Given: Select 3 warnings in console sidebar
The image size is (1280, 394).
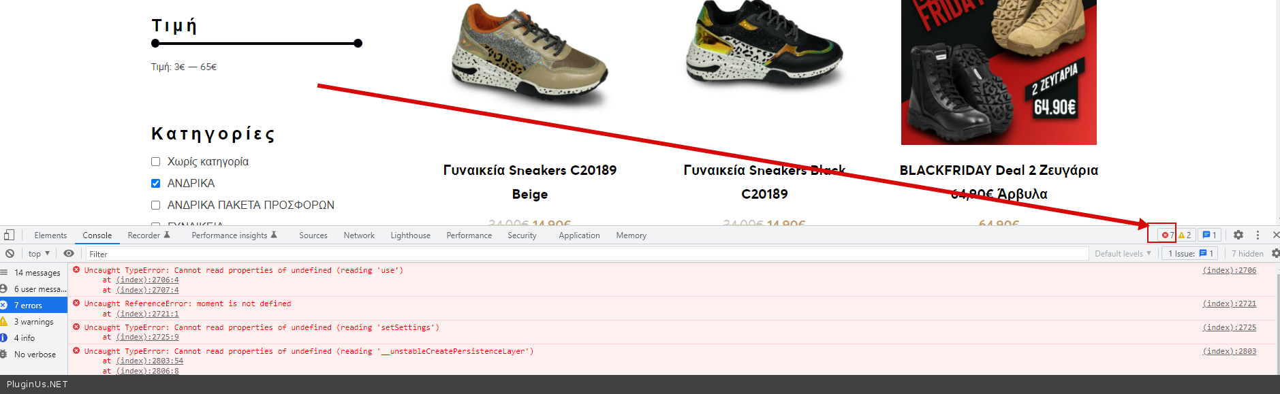Looking at the screenshot, I should 33,321.
